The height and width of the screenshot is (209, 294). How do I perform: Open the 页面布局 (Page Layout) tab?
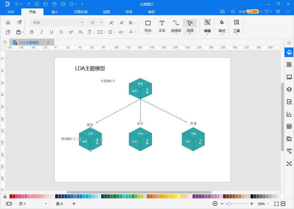[x=81, y=12]
